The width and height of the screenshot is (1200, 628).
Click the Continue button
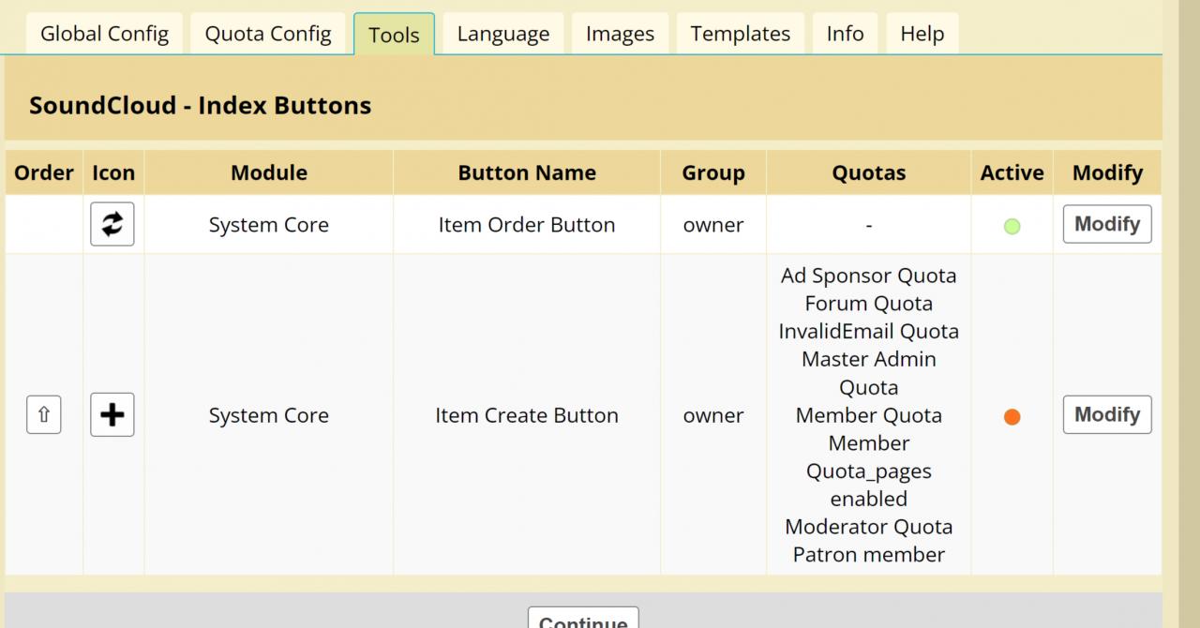[583, 619]
